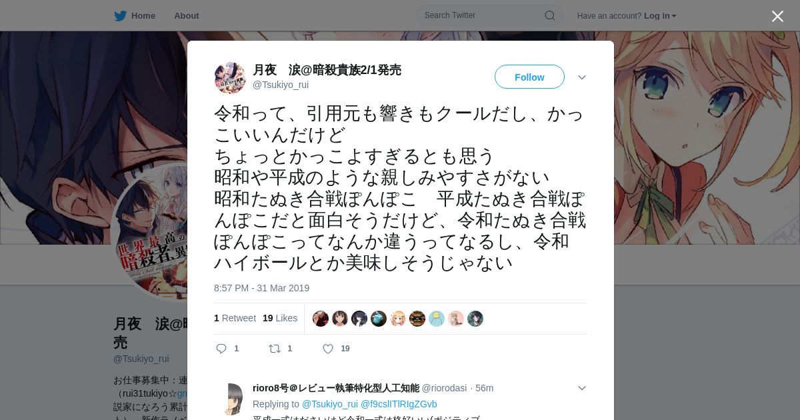Click the search magnifier icon
This screenshot has height=420, width=800.
pos(549,15)
